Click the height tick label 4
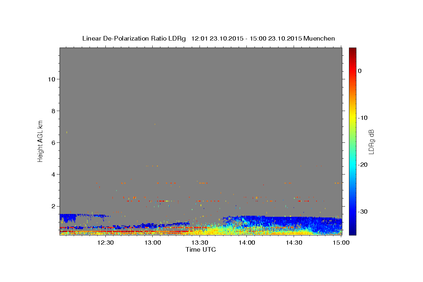Image resolution: width=423 pixels, height=282 pixels. pyautogui.click(x=53, y=174)
